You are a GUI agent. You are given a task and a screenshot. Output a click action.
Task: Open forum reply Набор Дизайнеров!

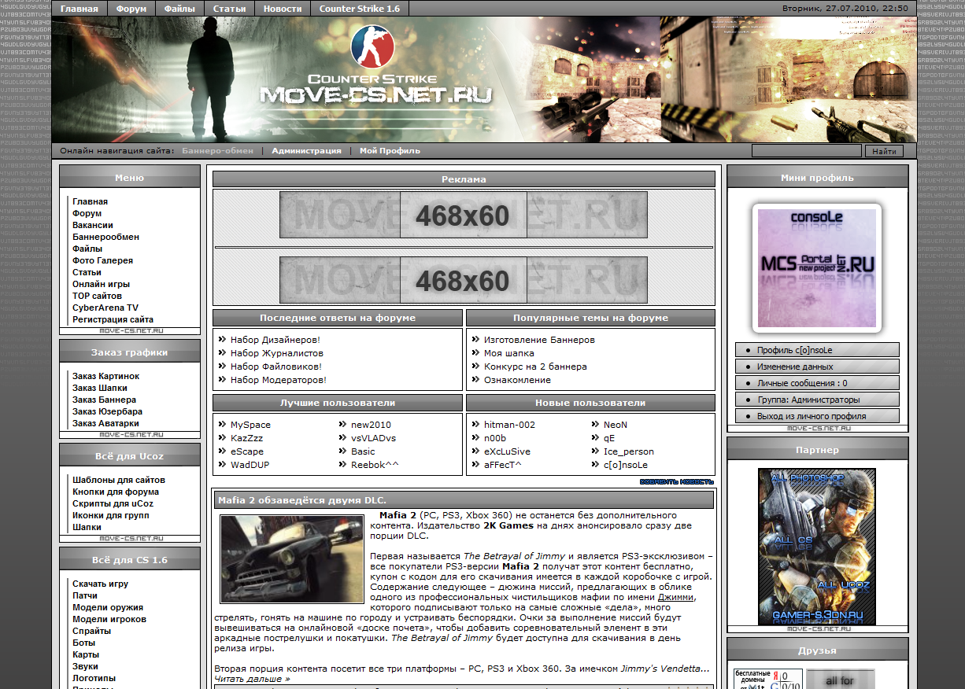275,340
